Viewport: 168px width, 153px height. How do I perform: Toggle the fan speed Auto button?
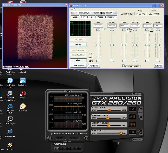[x=140, y=132]
